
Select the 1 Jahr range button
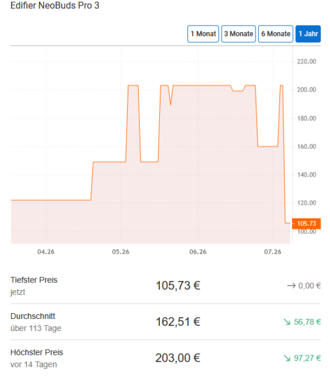click(x=308, y=33)
